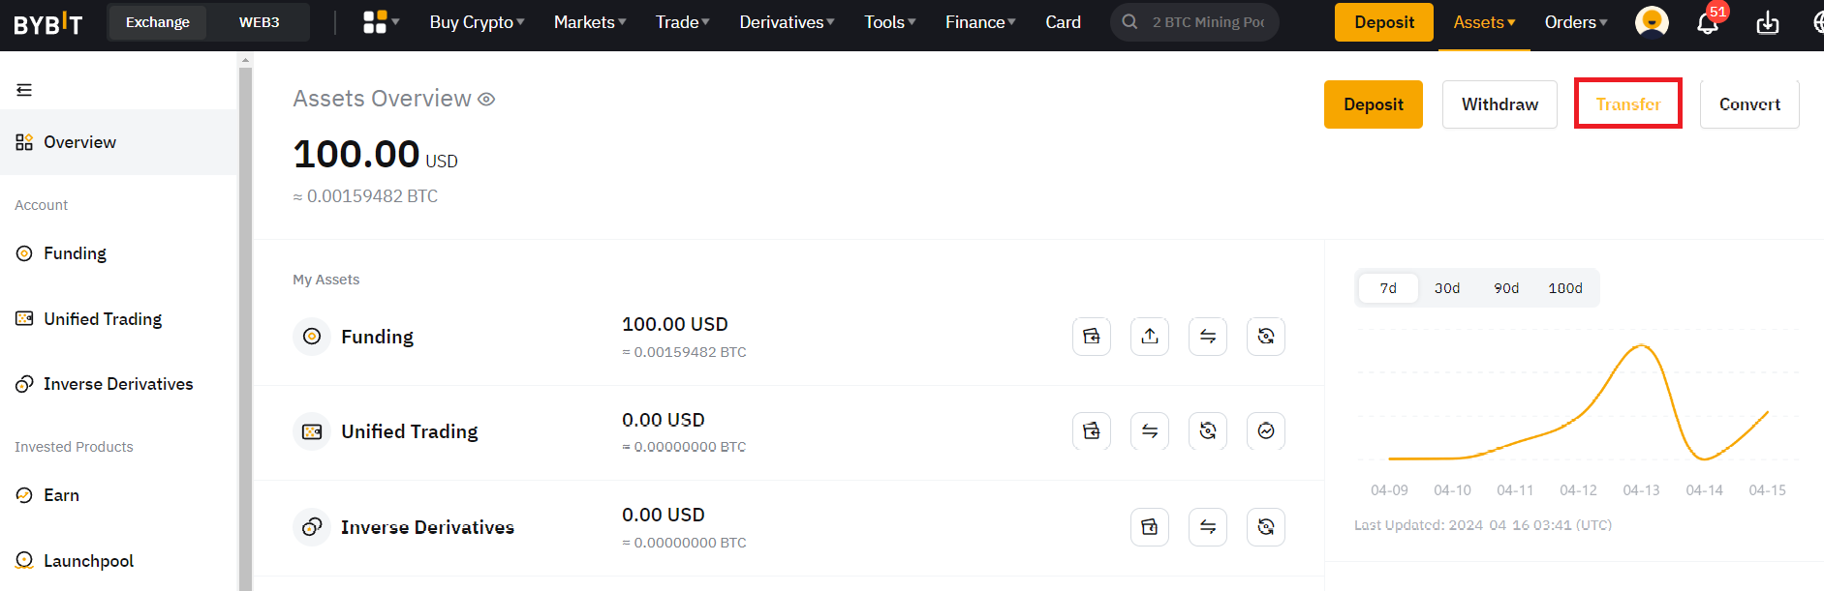Open the apps grid menu icon
The width and height of the screenshot is (1824, 591).
[381, 22]
